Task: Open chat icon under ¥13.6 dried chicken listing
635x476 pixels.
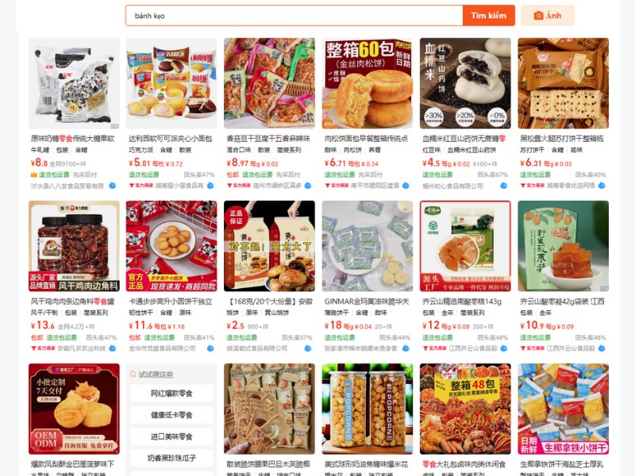Action: 113,348
